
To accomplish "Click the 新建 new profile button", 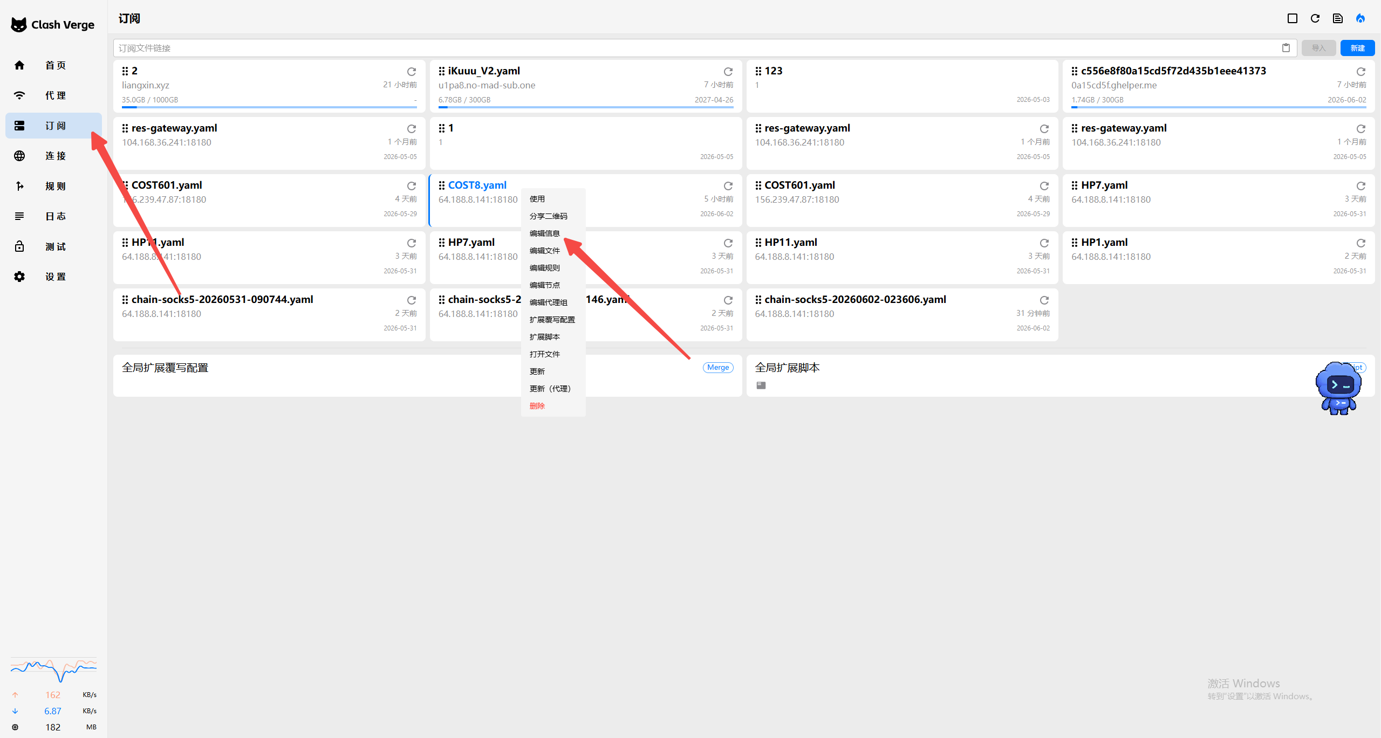I will [x=1357, y=48].
